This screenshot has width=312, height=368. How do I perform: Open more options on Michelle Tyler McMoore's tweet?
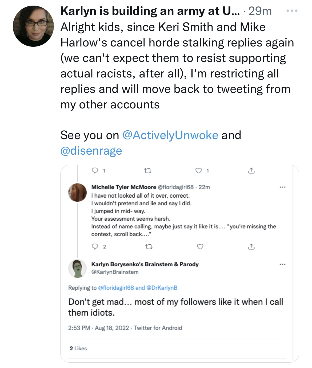(x=283, y=187)
